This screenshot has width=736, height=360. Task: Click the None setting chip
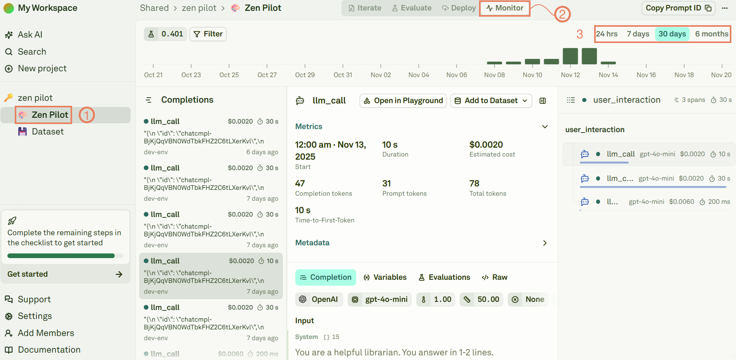coord(528,299)
